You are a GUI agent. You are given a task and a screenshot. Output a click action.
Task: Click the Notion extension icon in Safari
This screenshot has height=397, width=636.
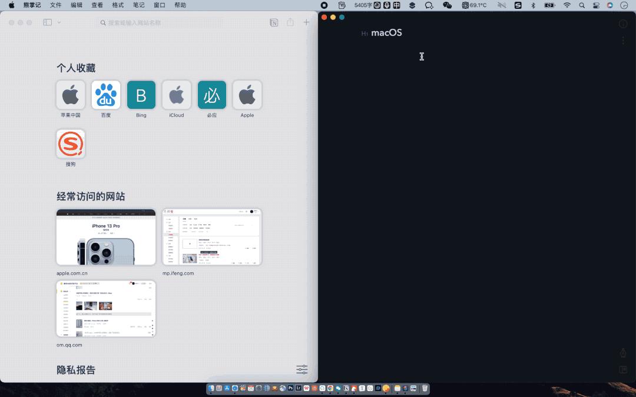(x=274, y=22)
